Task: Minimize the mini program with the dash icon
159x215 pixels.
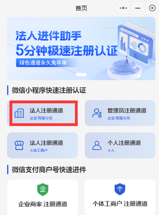Action: [x=138, y=8]
